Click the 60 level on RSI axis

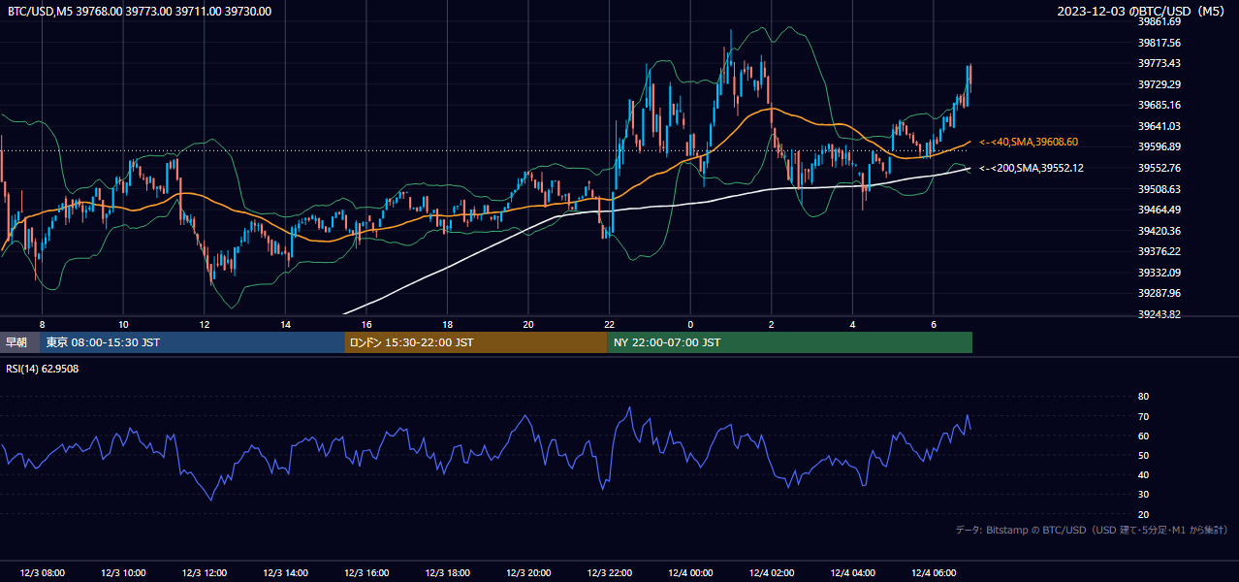[x=1143, y=436]
